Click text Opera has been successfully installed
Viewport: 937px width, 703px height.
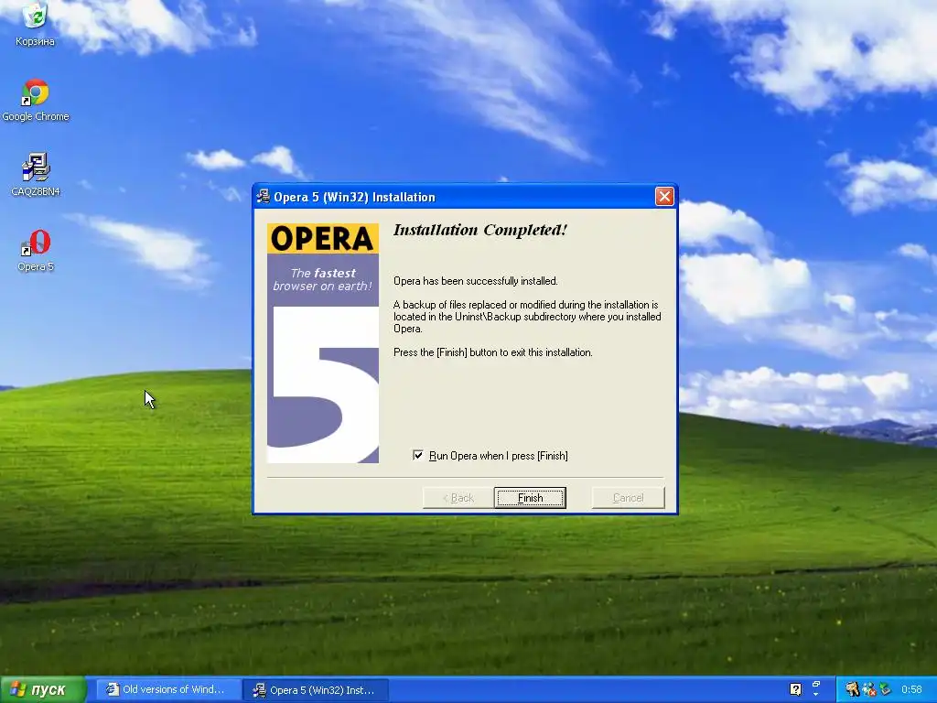point(476,281)
